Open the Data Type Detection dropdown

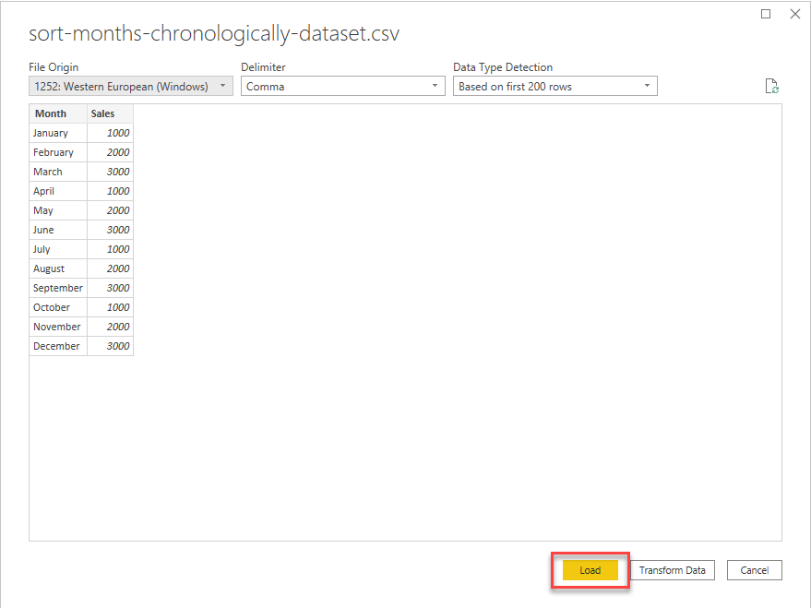pos(554,85)
